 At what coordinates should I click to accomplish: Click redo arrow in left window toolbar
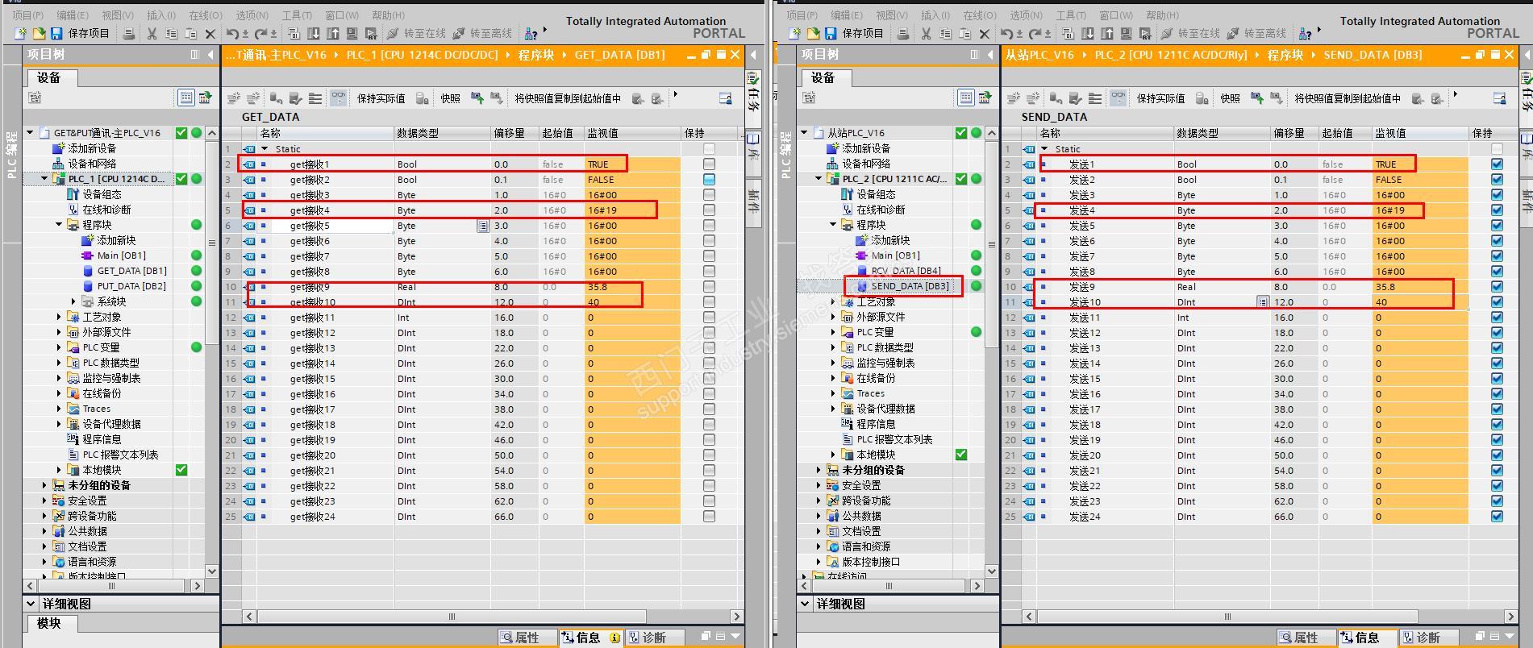260,34
